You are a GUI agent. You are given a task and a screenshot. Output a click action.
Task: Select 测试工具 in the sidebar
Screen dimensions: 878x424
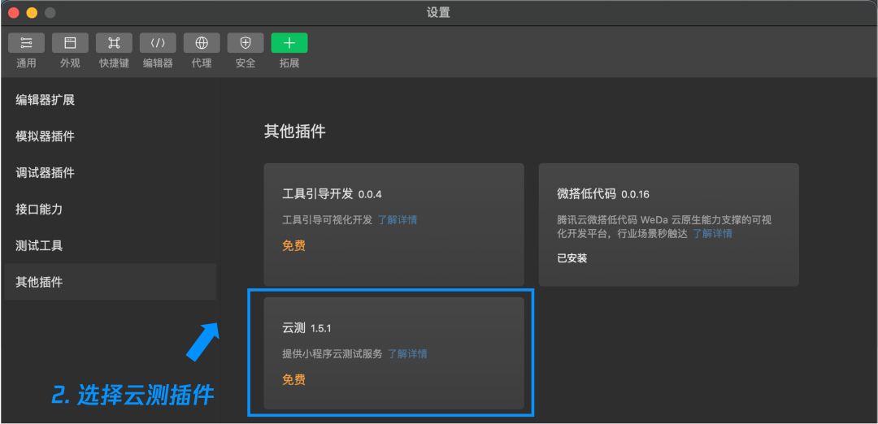[111, 245]
